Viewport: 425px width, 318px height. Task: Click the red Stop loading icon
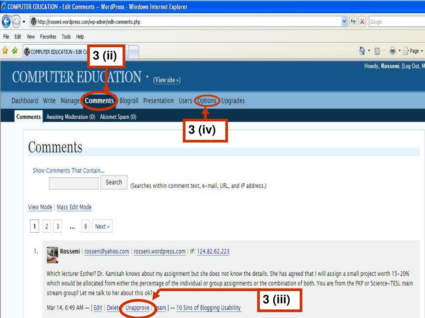coord(362,22)
